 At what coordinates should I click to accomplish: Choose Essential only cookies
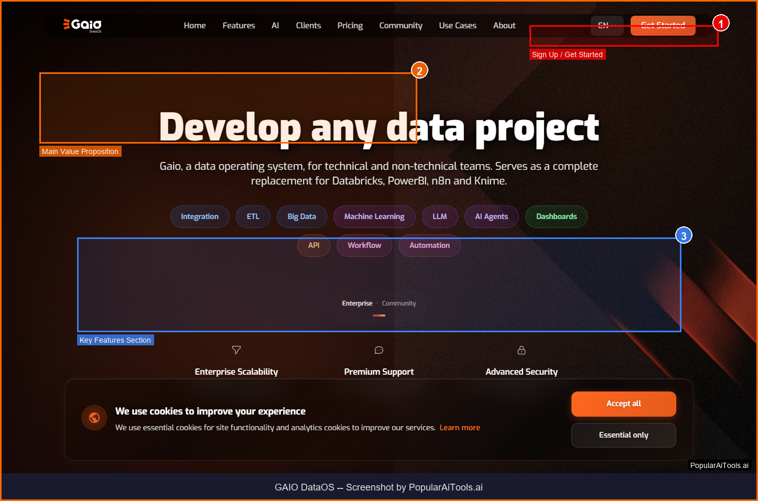pyautogui.click(x=623, y=435)
